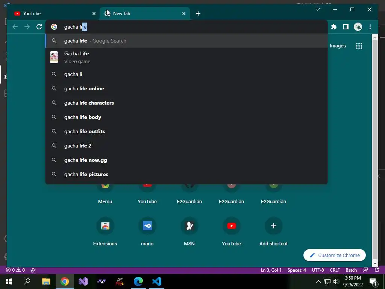The height and width of the screenshot is (289, 385).
Task: Pick the suggestion gacha li
Action: tap(186, 74)
